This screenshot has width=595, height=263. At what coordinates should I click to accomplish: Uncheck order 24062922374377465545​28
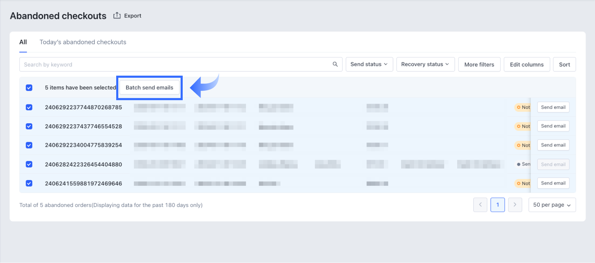[29, 126]
